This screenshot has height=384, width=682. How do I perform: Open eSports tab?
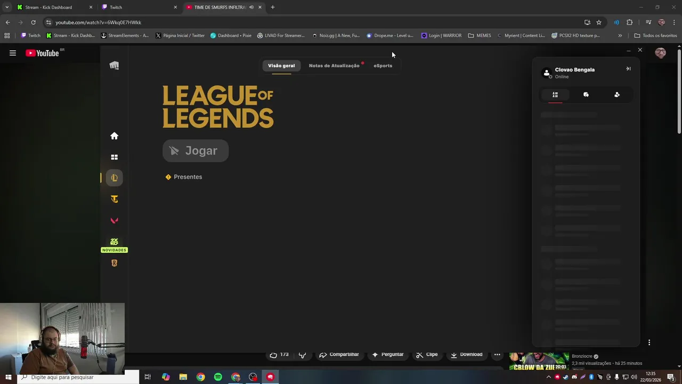(383, 66)
